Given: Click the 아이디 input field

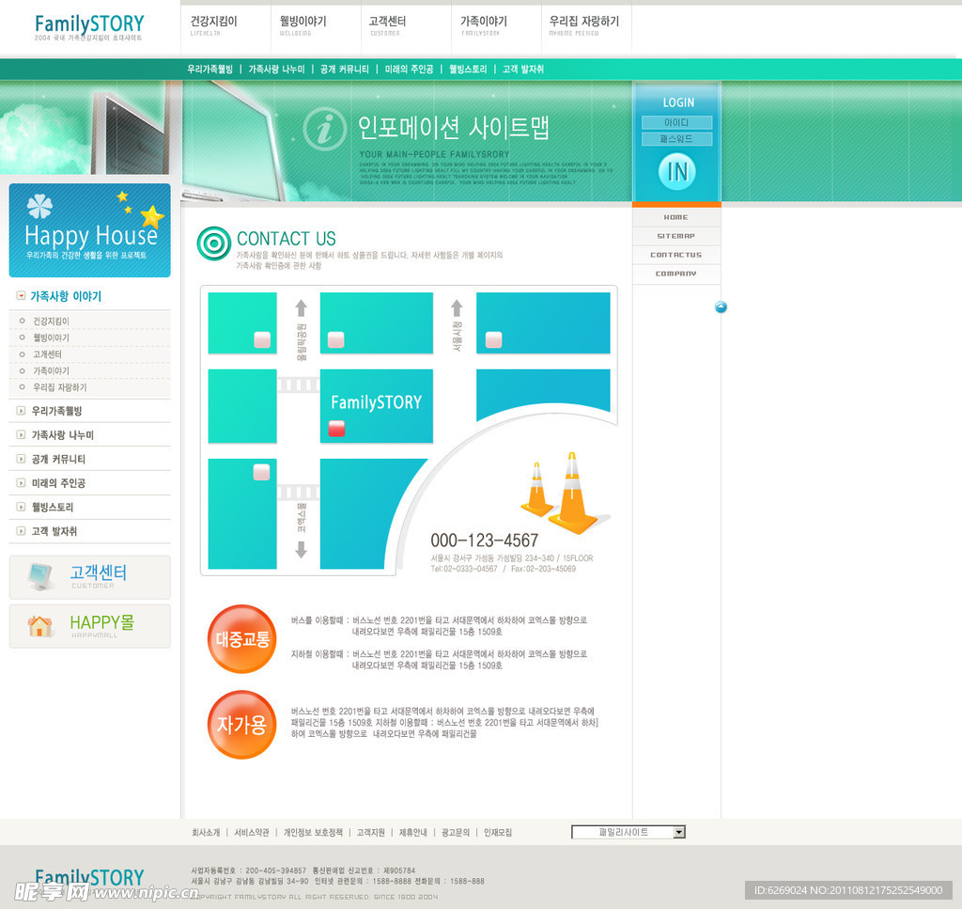Looking at the screenshot, I should click(676, 122).
